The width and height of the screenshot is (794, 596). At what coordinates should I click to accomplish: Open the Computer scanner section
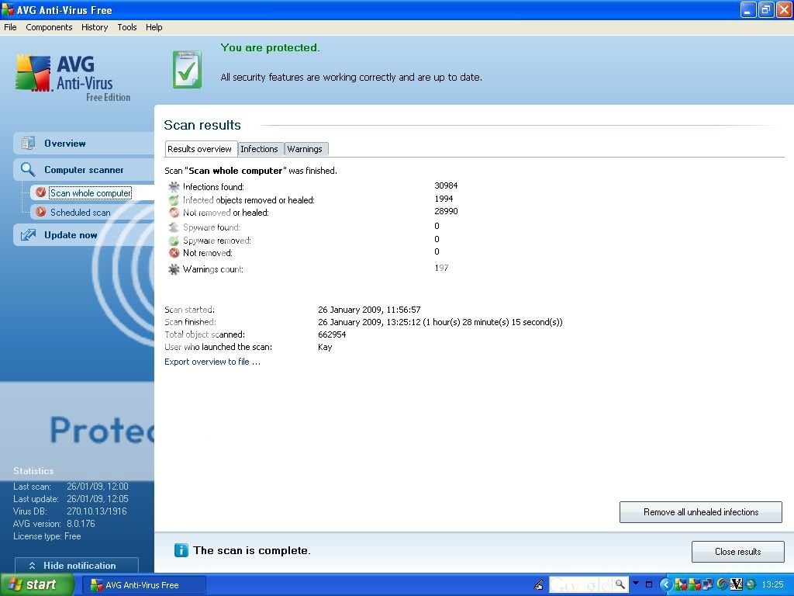(84, 170)
